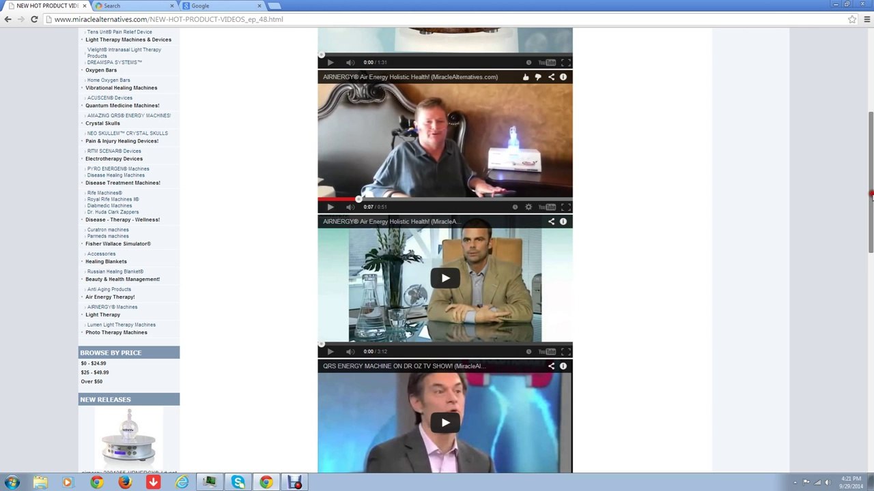This screenshot has height=491, width=874.
Task: Show info for the playing AIRNERGY video
Action: tap(563, 77)
